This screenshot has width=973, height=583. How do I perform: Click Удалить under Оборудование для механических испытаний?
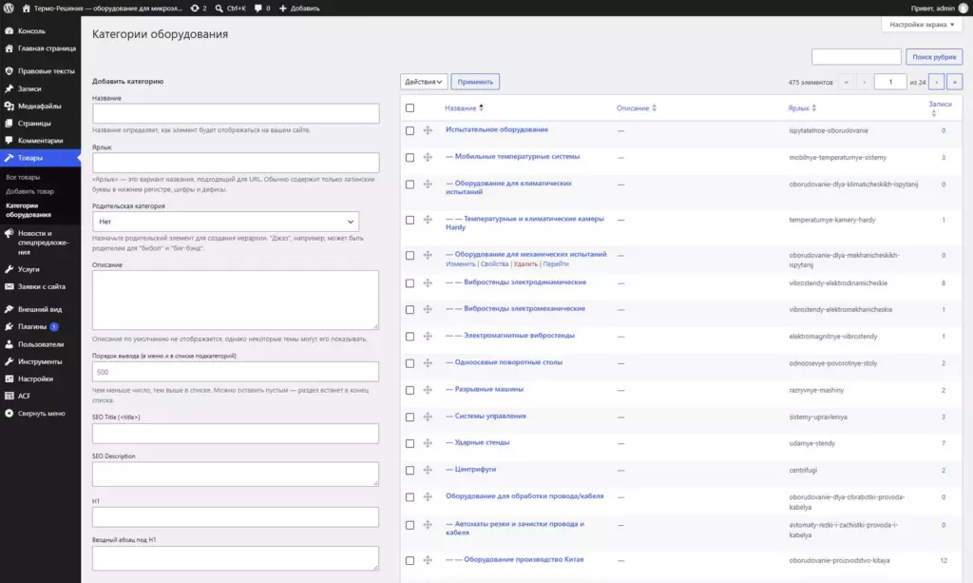click(525, 263)
